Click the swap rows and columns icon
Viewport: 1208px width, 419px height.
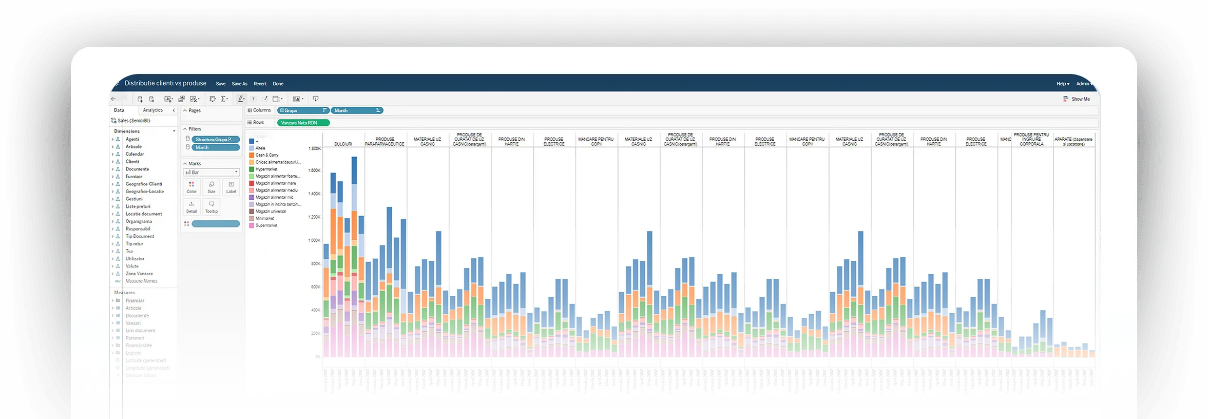pos(212,99)
